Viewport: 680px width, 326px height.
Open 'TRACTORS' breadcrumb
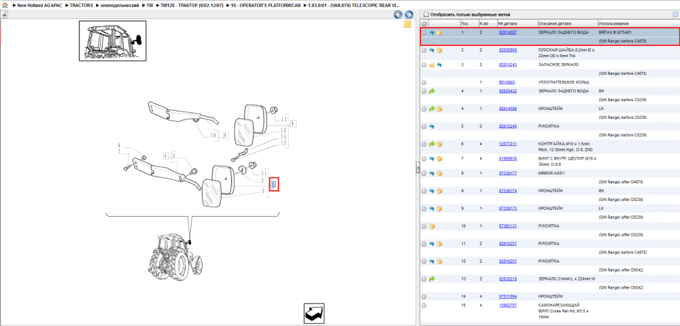click(81, 5)
